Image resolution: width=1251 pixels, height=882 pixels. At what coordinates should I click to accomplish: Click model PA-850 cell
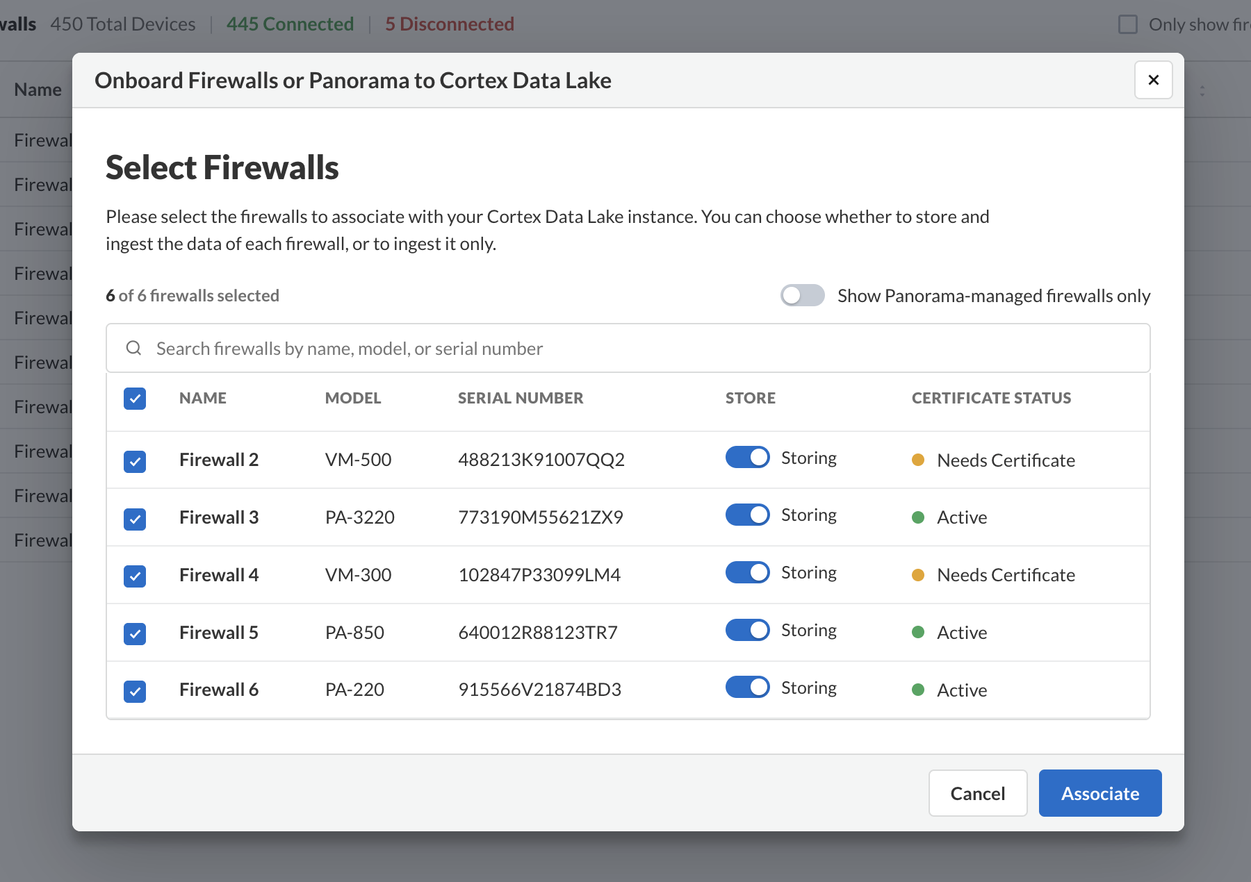click(x=354, y=633)
